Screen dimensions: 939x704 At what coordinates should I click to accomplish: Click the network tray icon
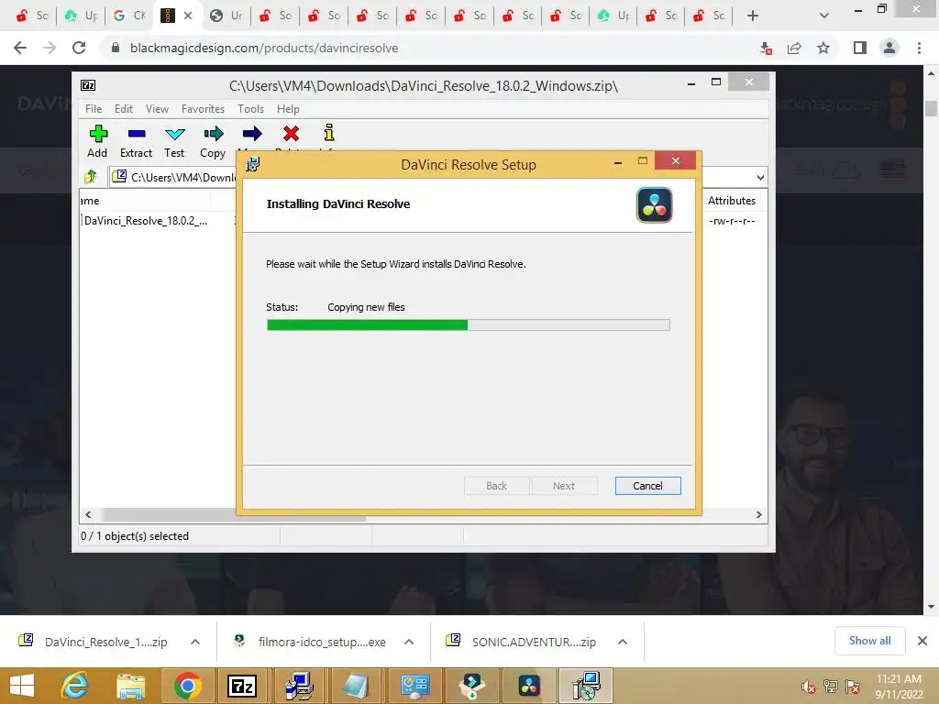click(831, 687)
